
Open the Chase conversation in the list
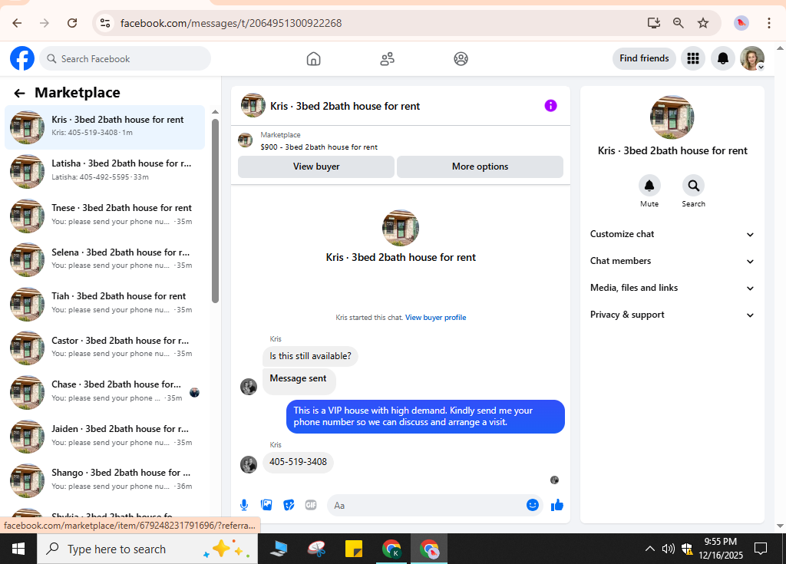(x=104, y=392)
